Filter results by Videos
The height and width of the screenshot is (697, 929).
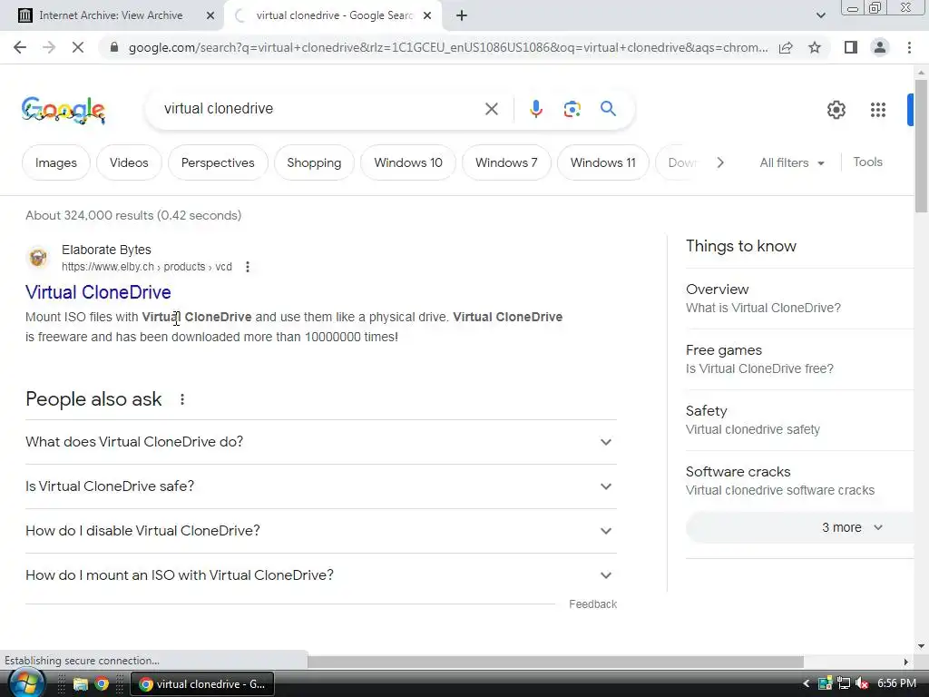(x=129, y=162)
